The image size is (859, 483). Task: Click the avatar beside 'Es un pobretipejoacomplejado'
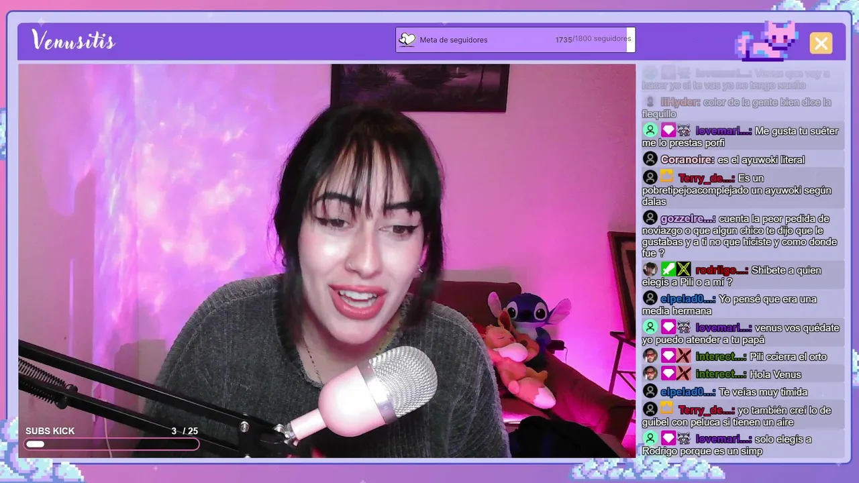650,177
